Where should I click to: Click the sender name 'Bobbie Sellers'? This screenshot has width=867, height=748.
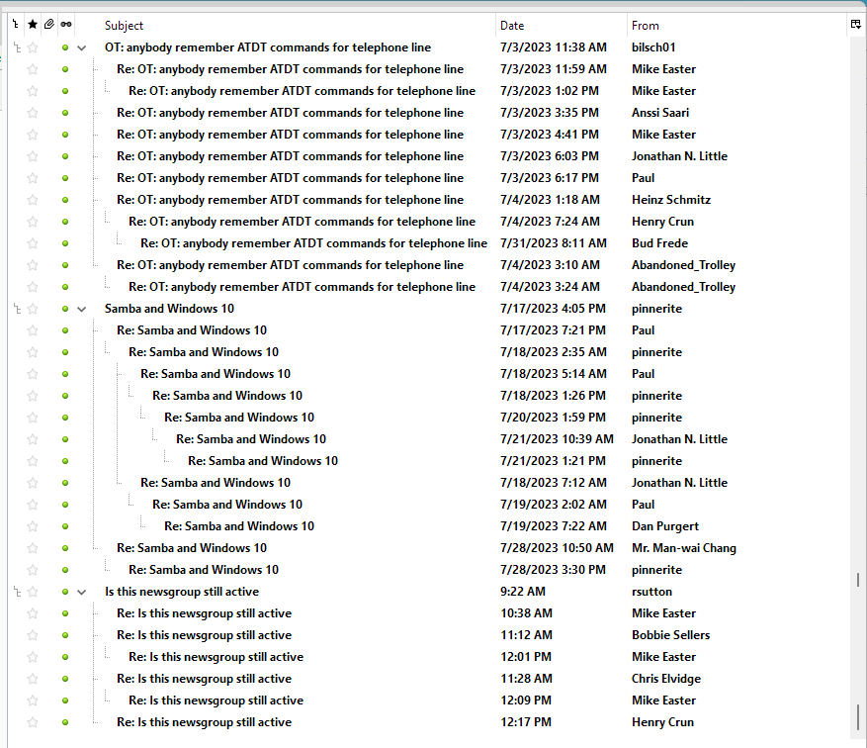[x=670, y=635]
